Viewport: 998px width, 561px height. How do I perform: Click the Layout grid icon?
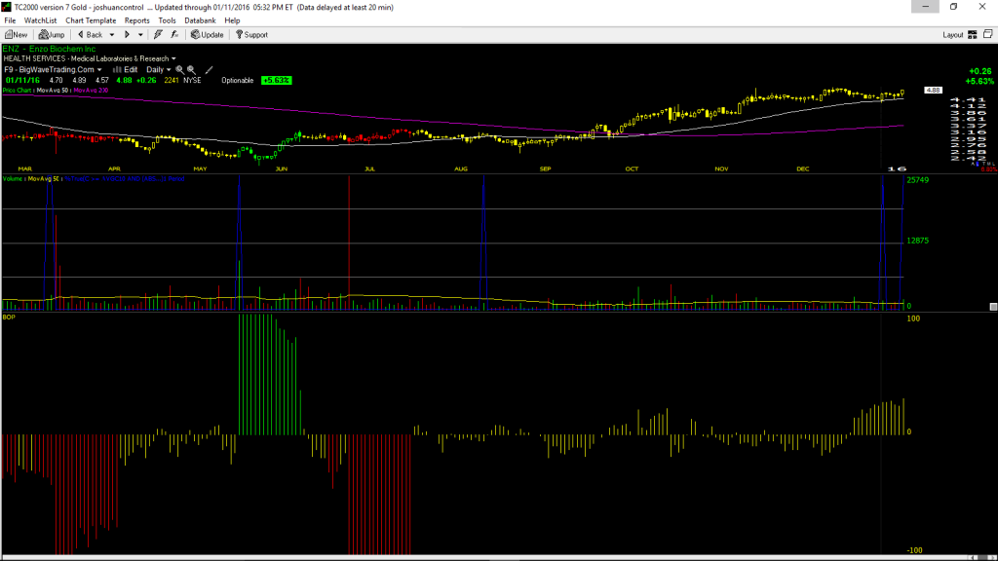click(x=973, y=35)
